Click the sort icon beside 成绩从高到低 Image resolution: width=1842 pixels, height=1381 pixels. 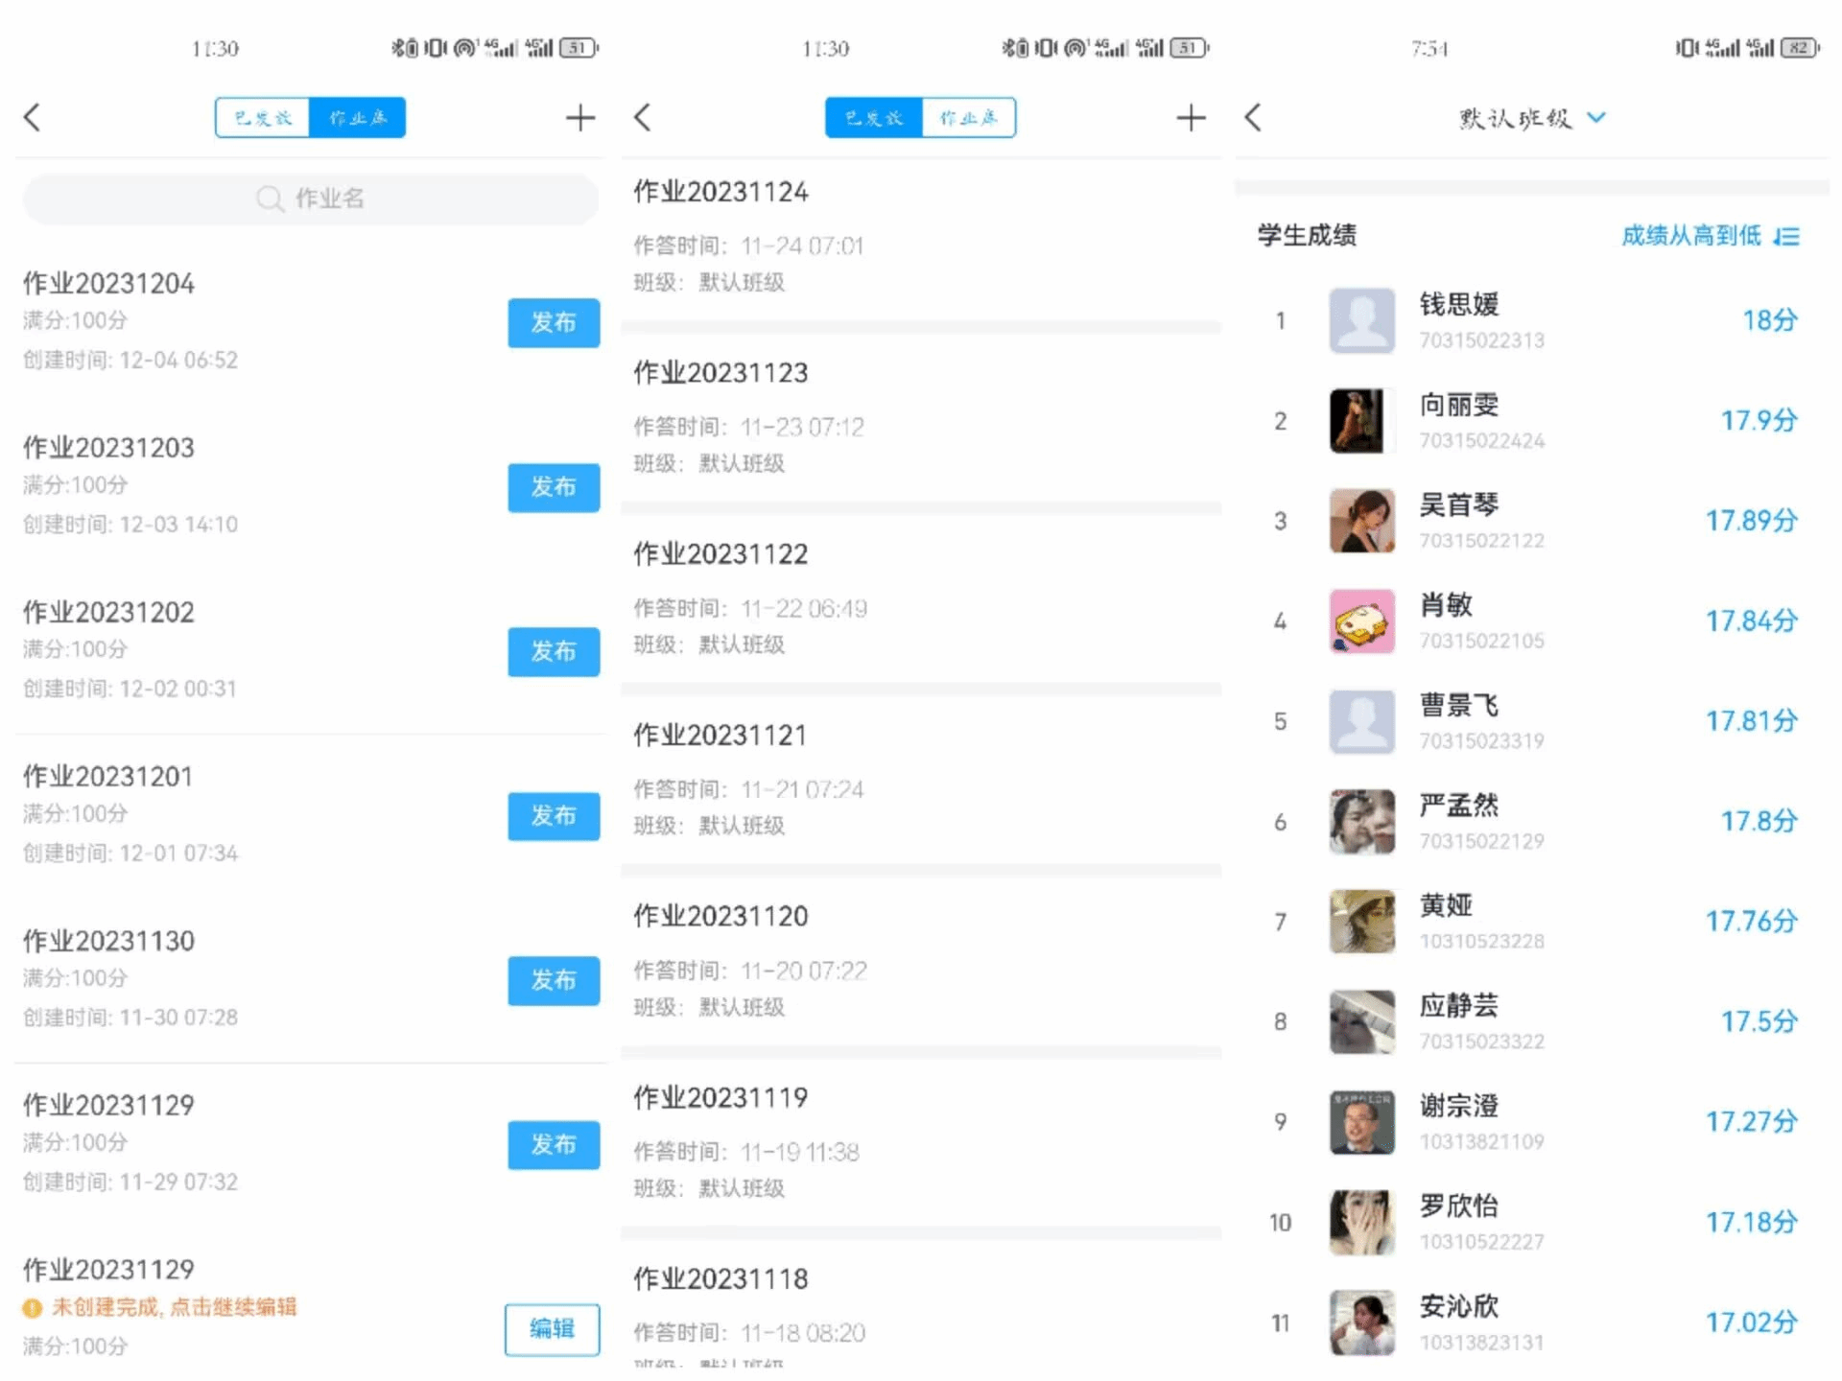pyautogui.click(x=1786, y=236)
